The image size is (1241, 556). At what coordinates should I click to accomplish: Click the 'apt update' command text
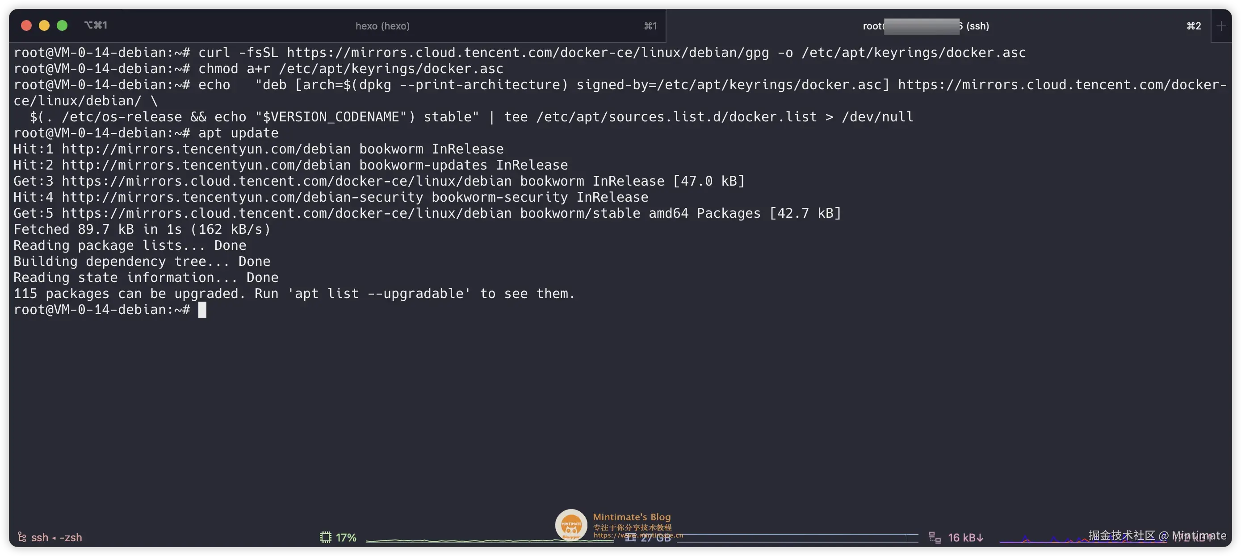click(x=239, y=133)
